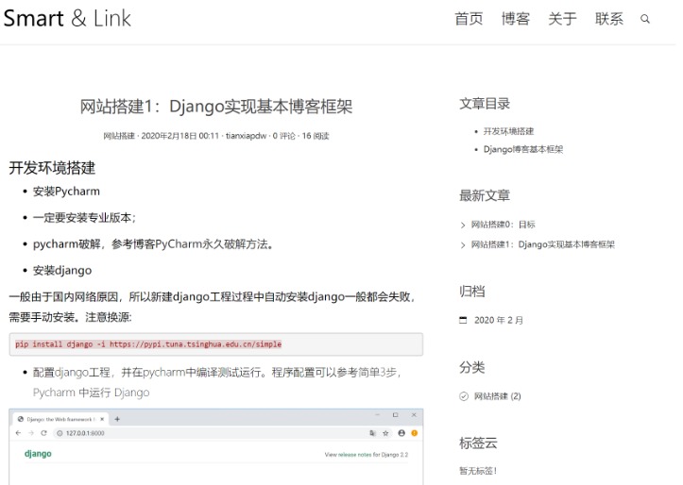Click the embedded Django browser screenshot image

tap(216, 446)
